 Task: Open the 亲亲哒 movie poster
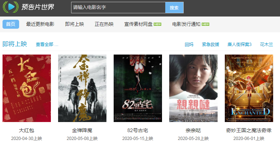click(x=193, y=88)
